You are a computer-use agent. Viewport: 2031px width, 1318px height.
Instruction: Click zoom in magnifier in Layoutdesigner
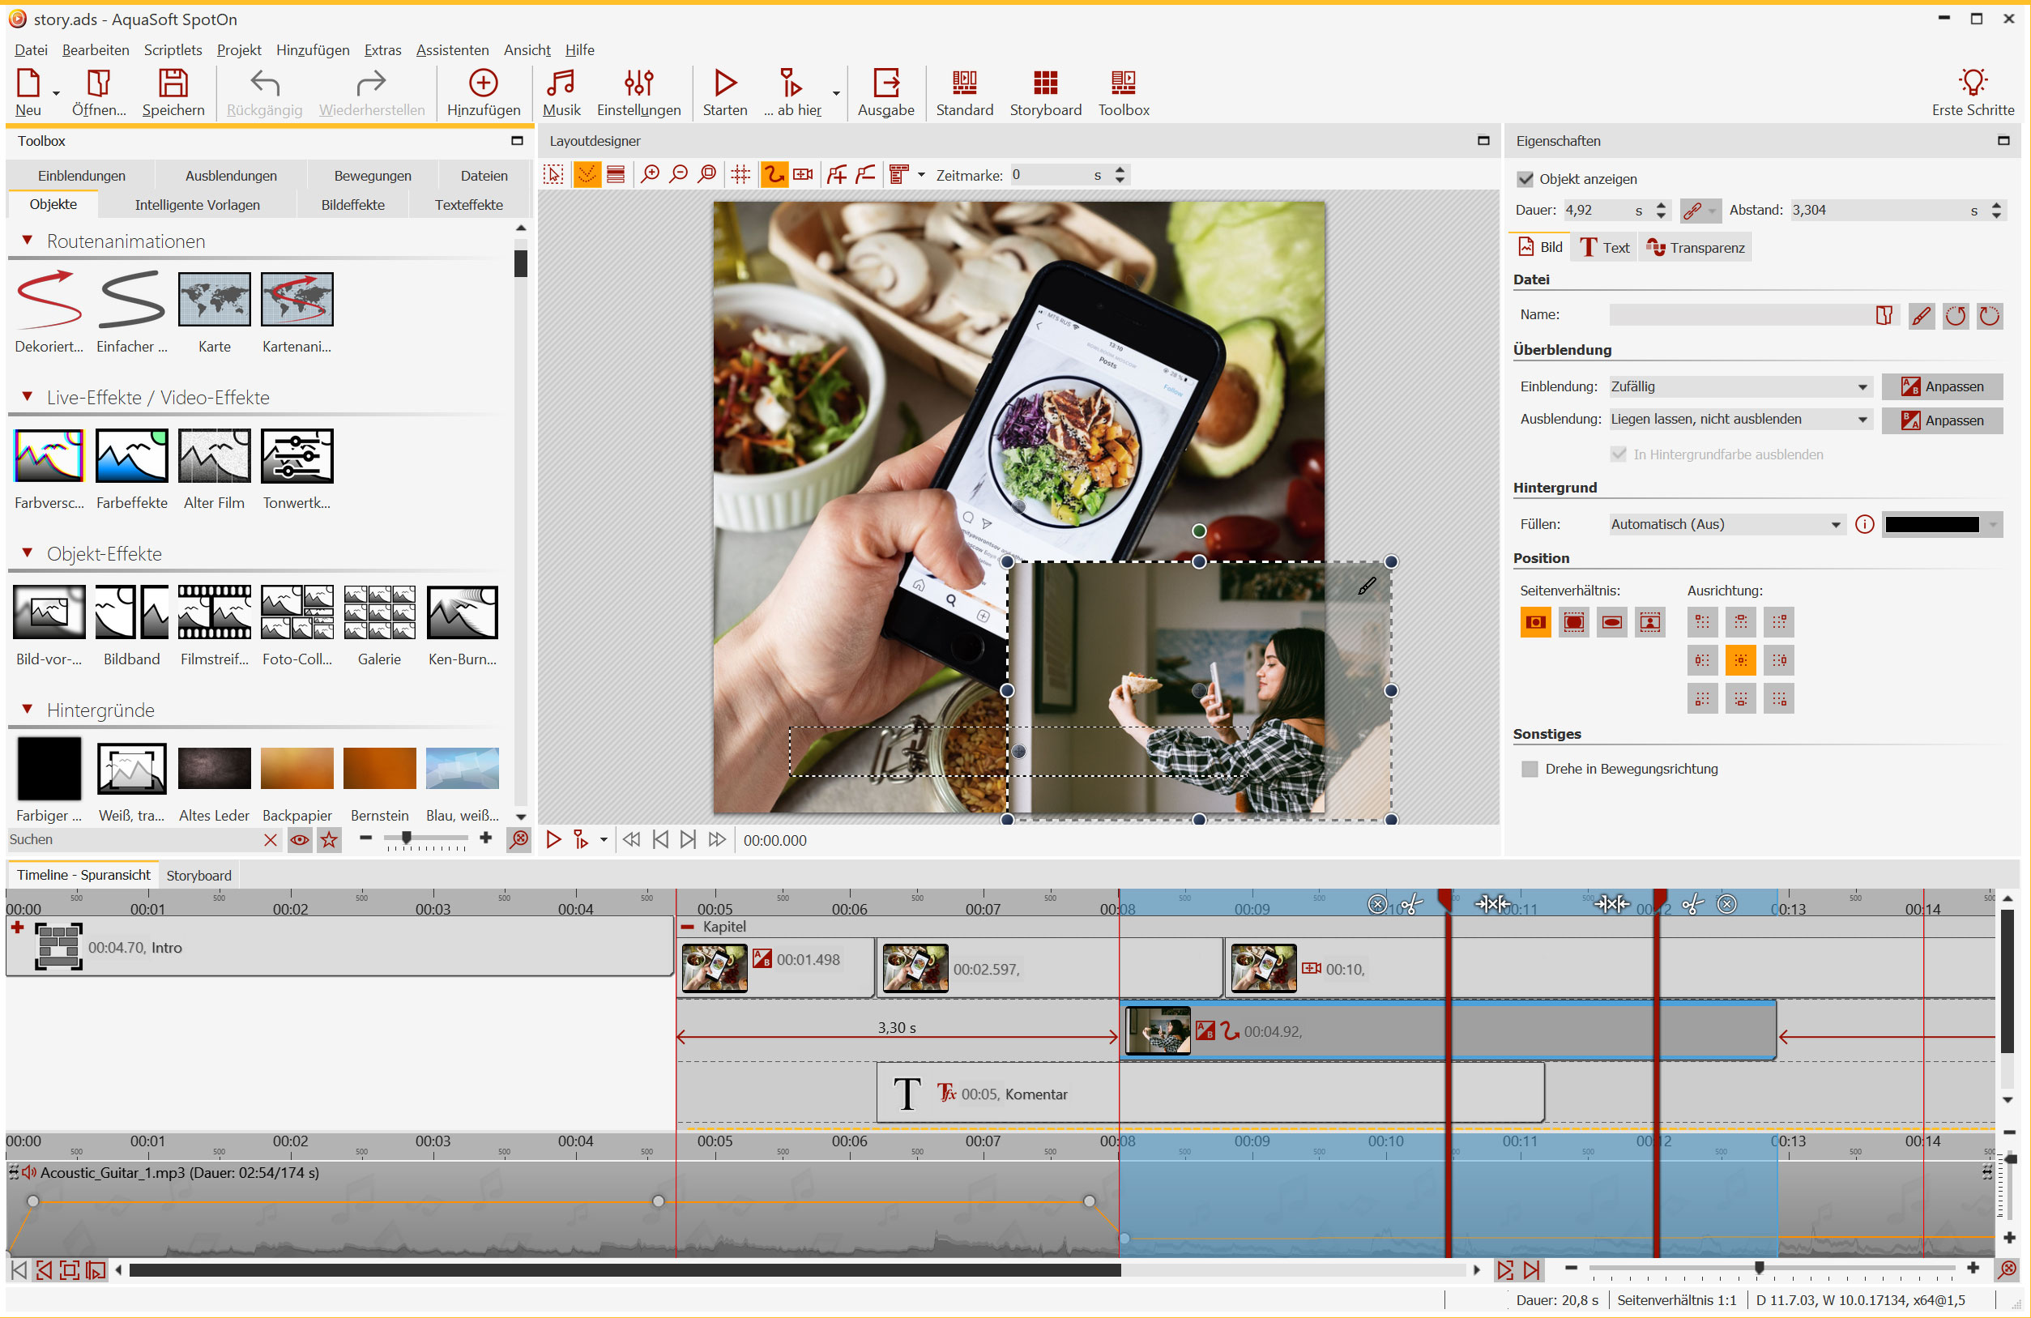click(650, 175)
